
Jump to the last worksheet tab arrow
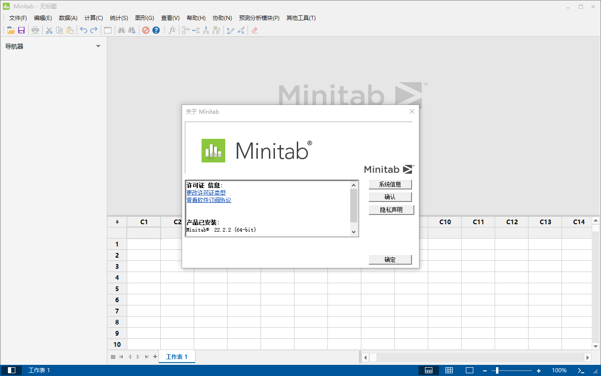(x=147, y=357)
